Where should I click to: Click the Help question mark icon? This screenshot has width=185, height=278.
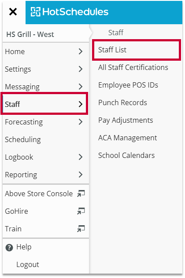coord(9,248)
